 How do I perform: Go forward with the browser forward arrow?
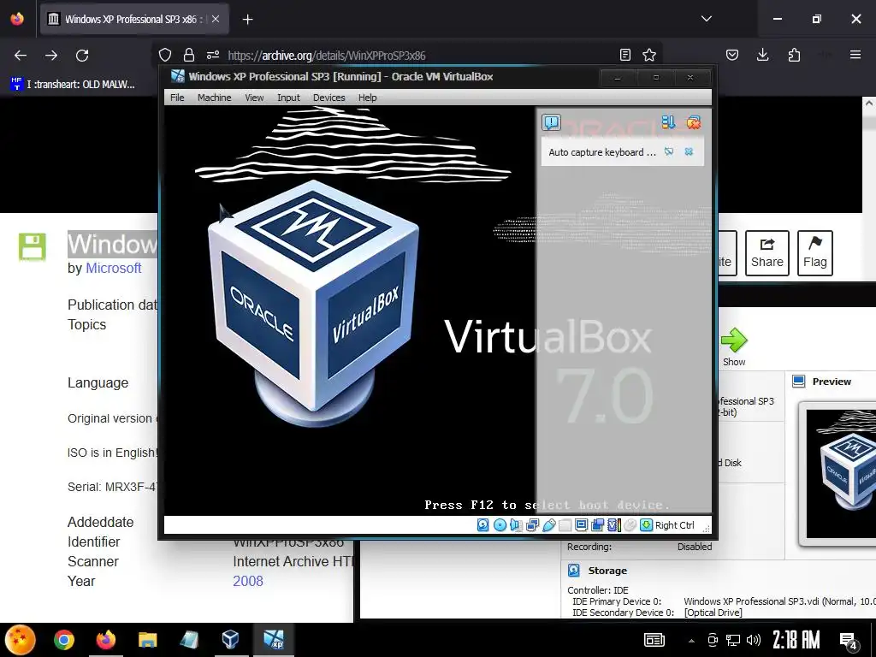pyautogui.click(x=51, y=56)
